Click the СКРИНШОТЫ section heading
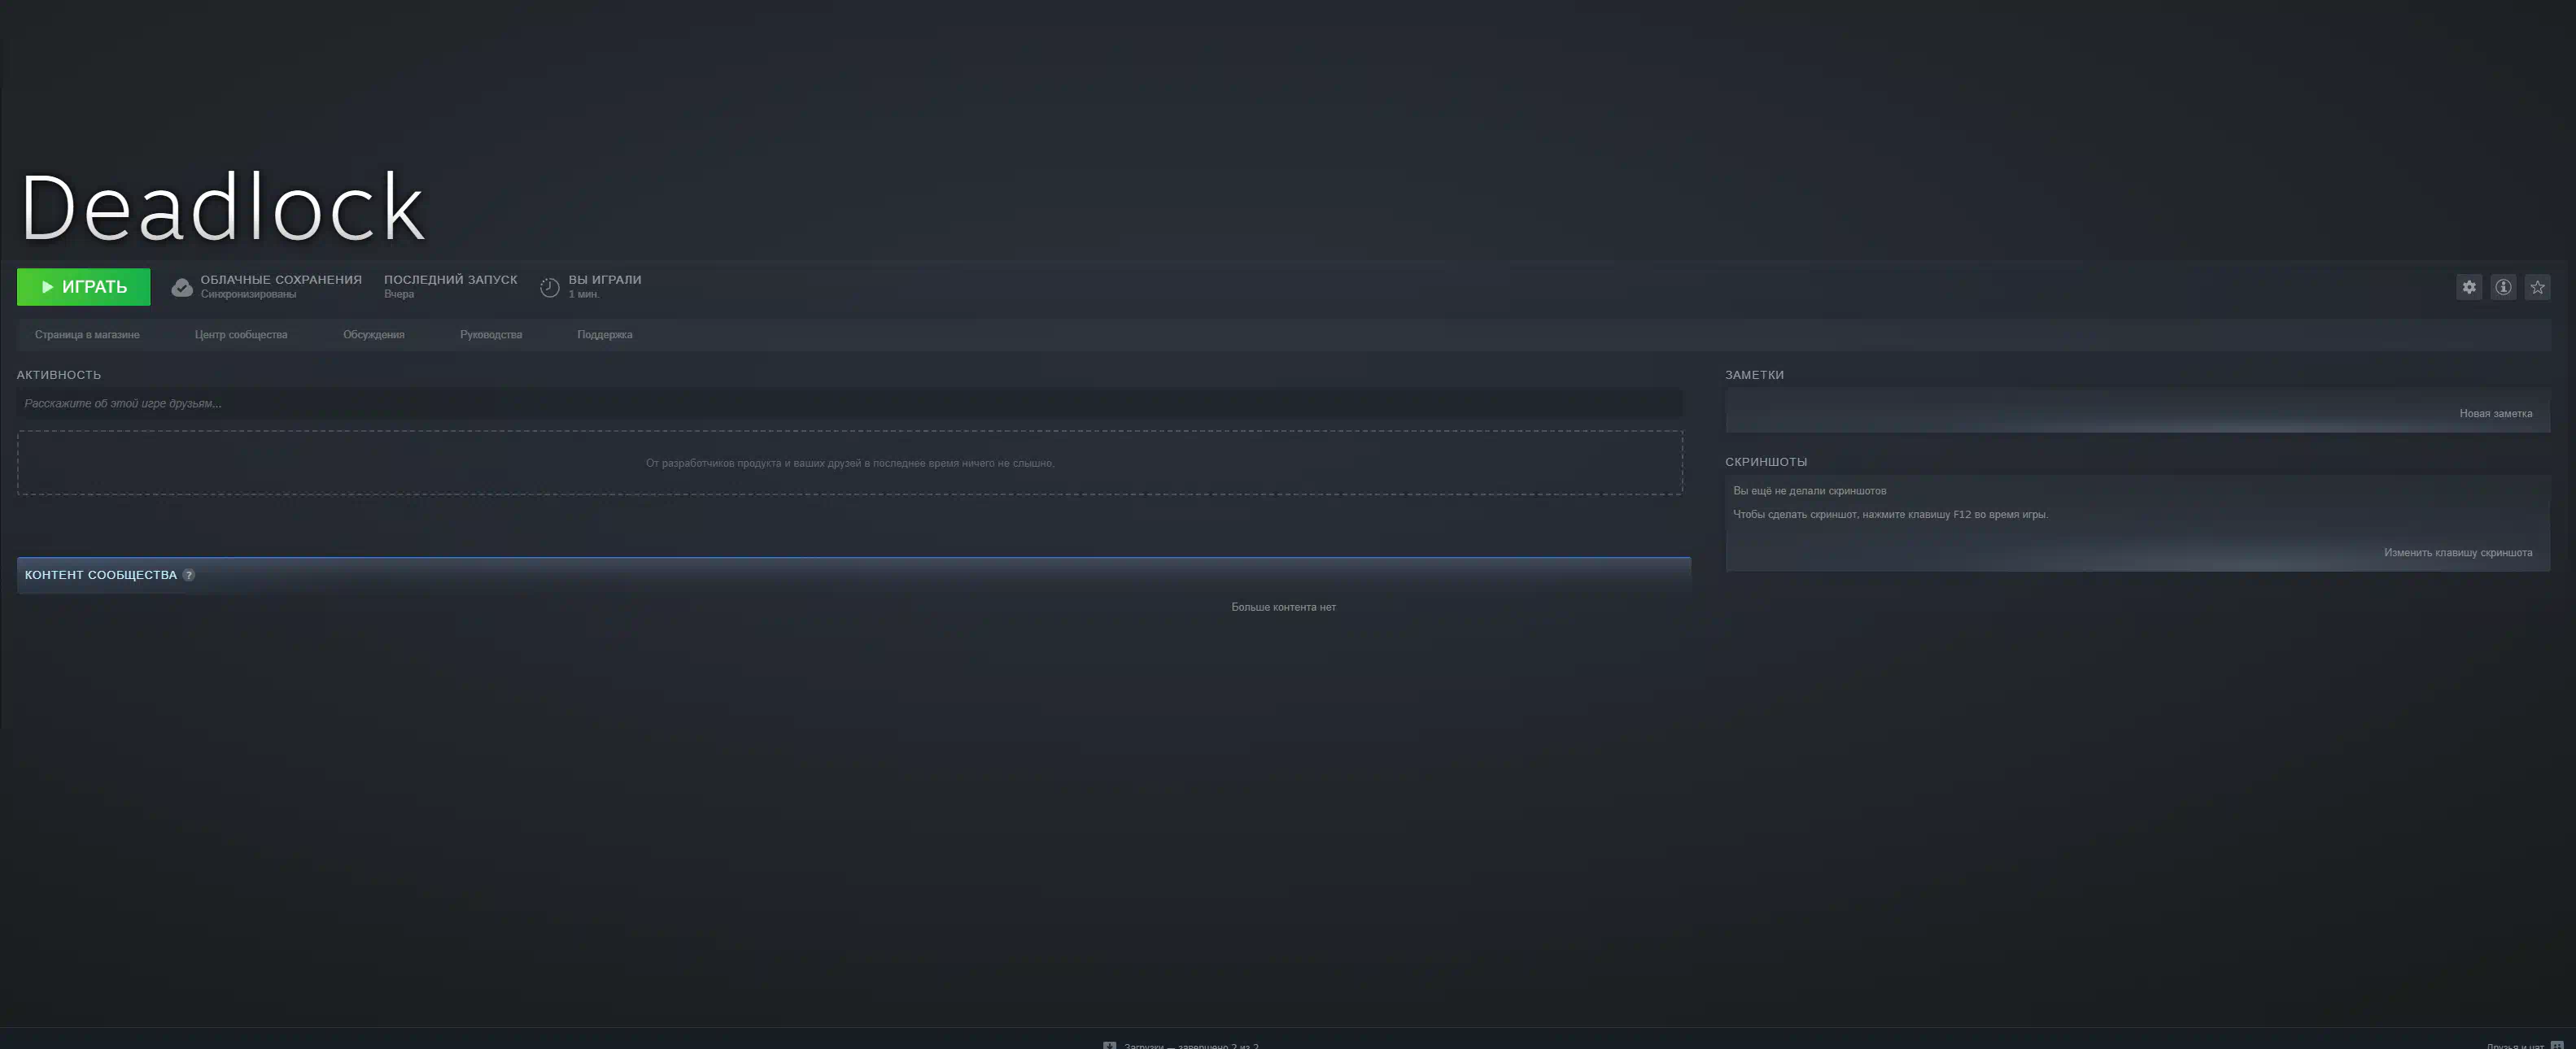 click(x=1766, y=462)
